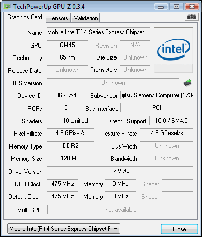Select the Graphics Card tab
Screen dimensions: 202x237
coord(25,17)
